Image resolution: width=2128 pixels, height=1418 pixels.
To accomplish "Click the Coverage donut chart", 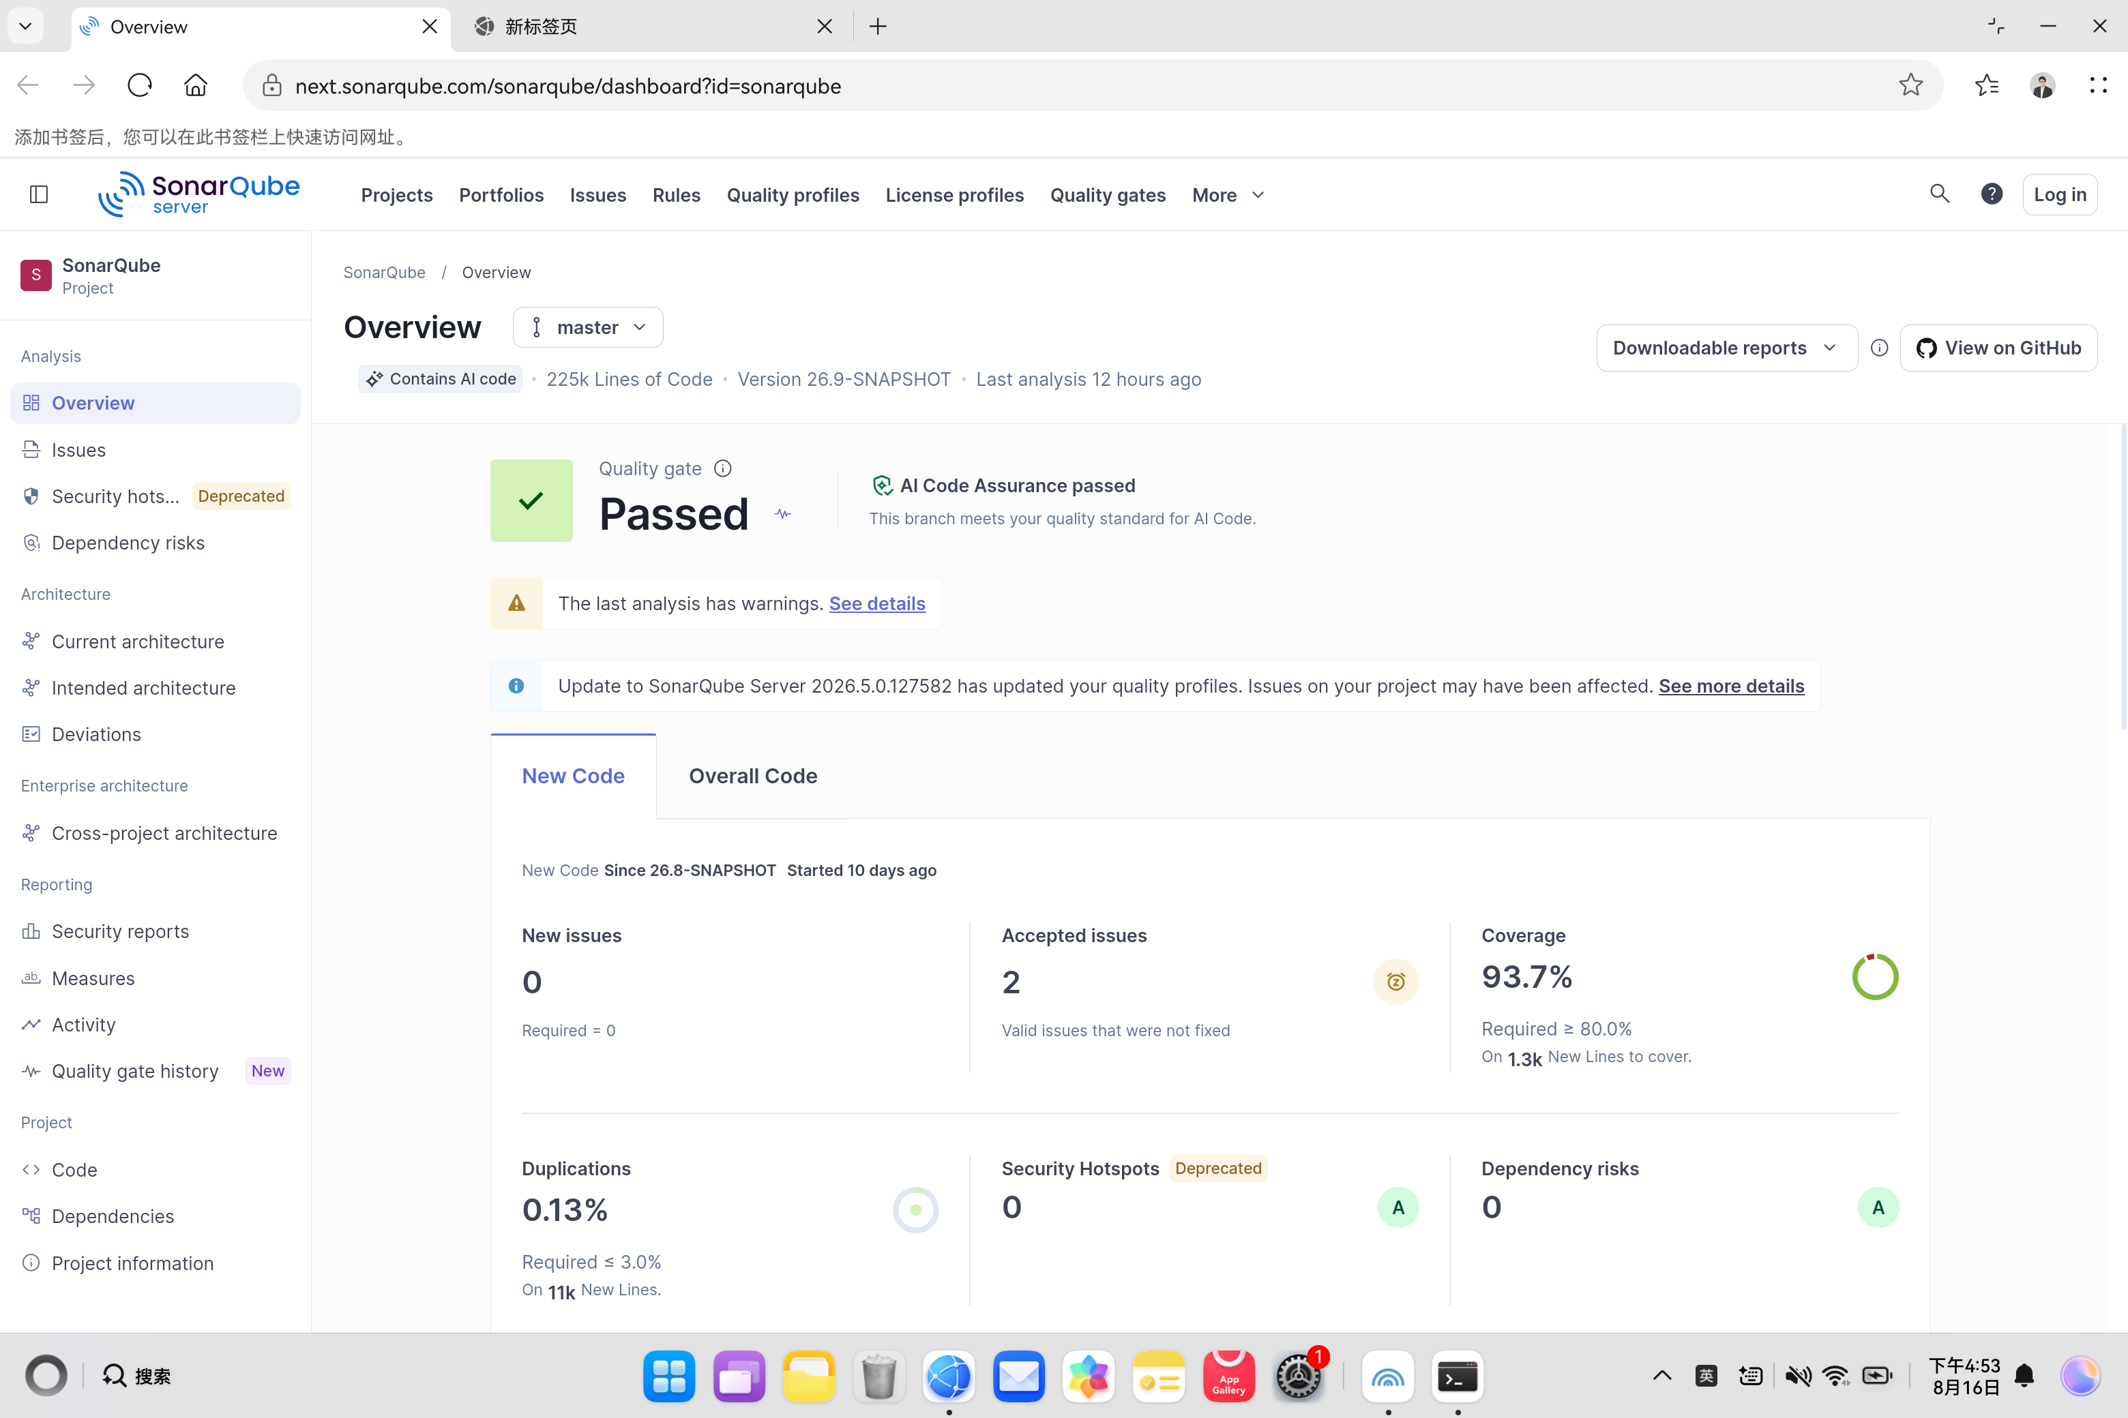I will tap(1876, 977).
